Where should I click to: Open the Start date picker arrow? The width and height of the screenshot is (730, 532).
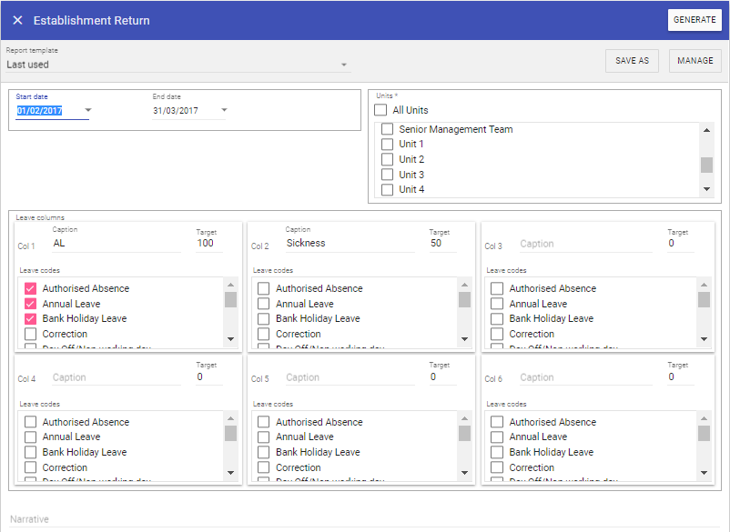[88, 111]
